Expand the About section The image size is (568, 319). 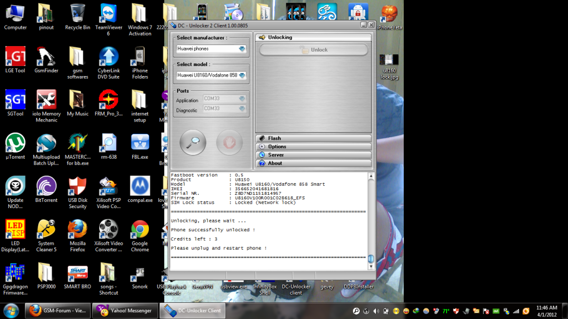313,163
